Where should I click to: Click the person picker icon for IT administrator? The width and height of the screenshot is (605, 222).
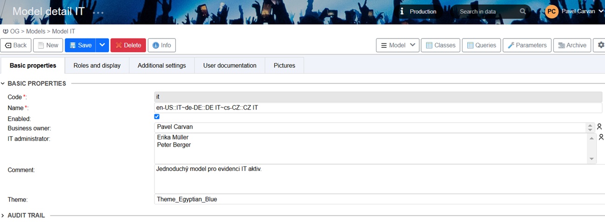pos(601,137)
